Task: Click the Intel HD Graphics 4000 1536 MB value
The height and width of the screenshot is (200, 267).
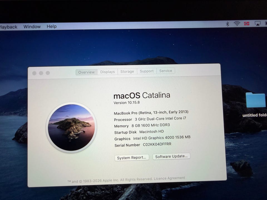Action: click(162, 138)
